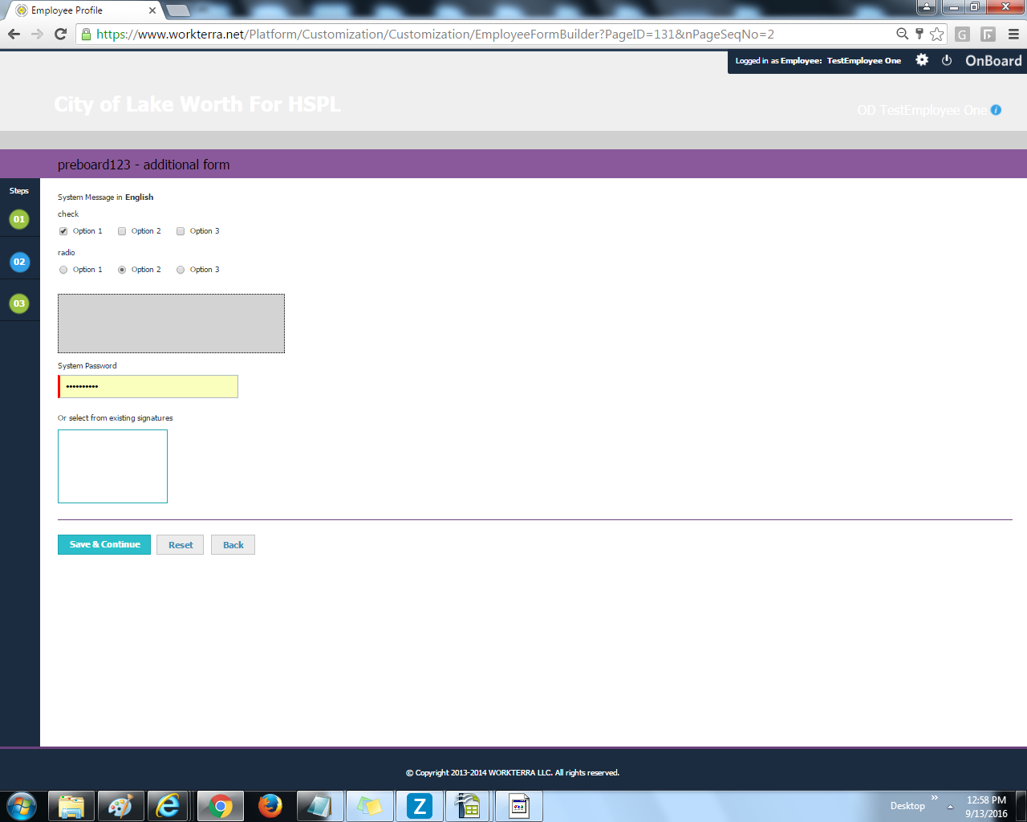
Task: Click the power logout icon
Action: click(947, 60)
